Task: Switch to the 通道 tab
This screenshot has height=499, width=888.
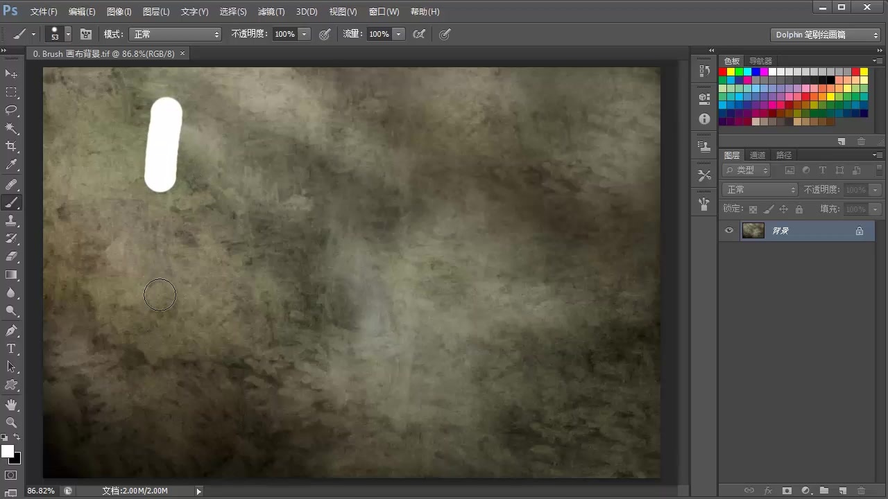Action: [758, 155]
